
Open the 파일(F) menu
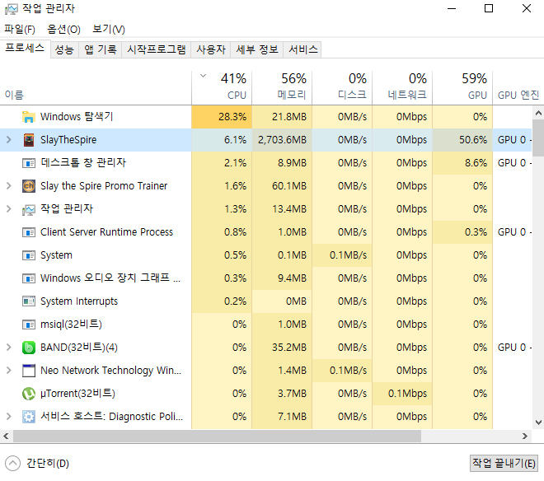(x=20, y=29)
